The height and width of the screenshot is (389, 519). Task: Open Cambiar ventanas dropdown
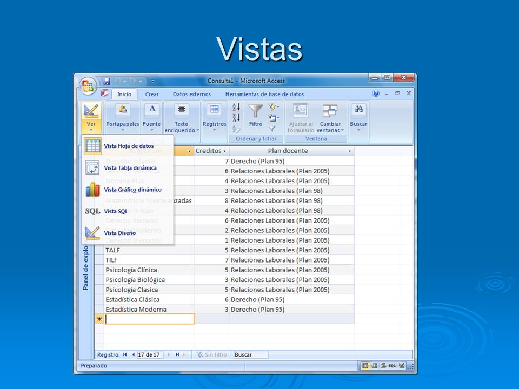click(330, 118)
